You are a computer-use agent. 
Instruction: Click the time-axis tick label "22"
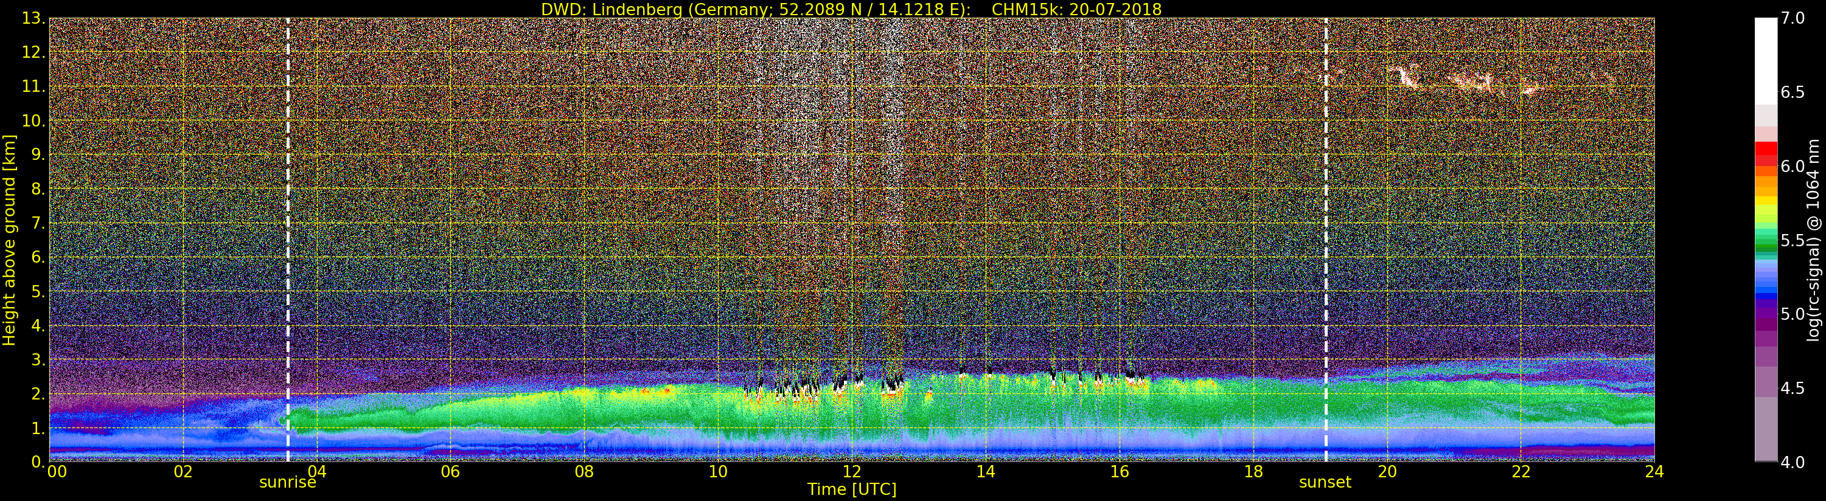(x=1521, y=471)
